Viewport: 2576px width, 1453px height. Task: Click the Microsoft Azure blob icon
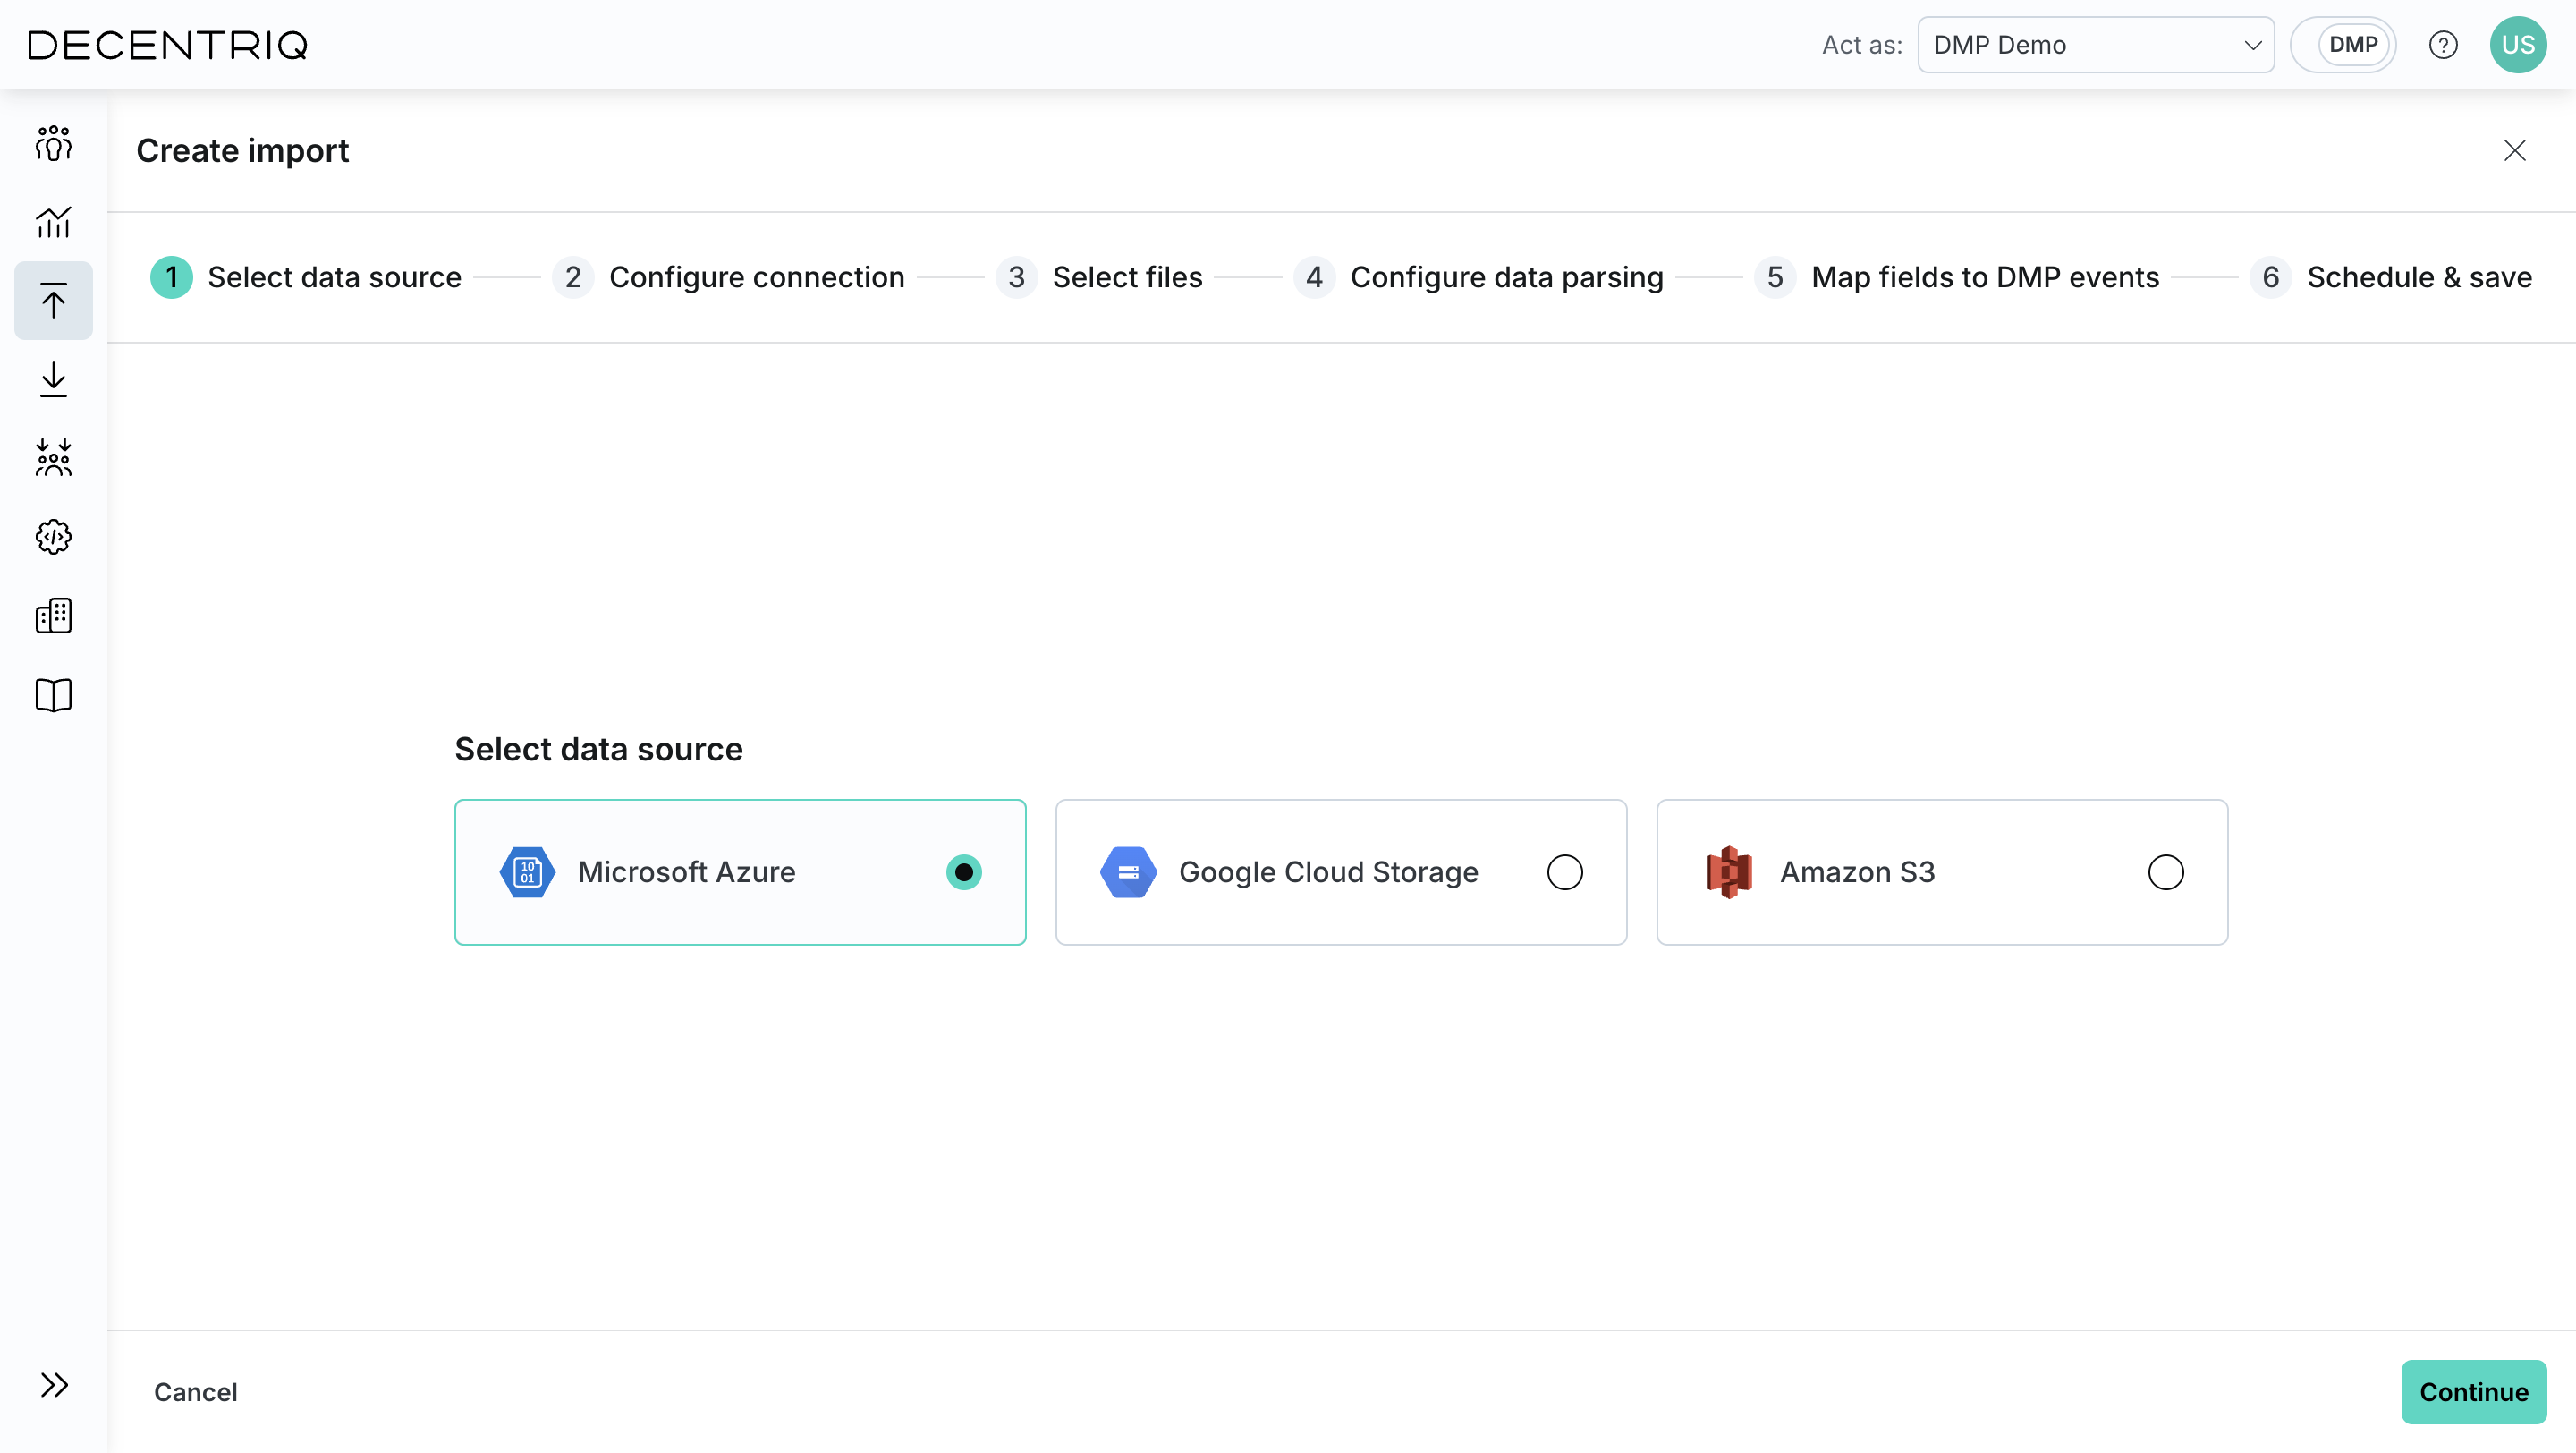tap(528, 873)
